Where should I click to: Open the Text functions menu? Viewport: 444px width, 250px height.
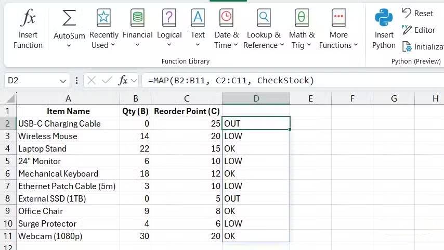point(198,29)
